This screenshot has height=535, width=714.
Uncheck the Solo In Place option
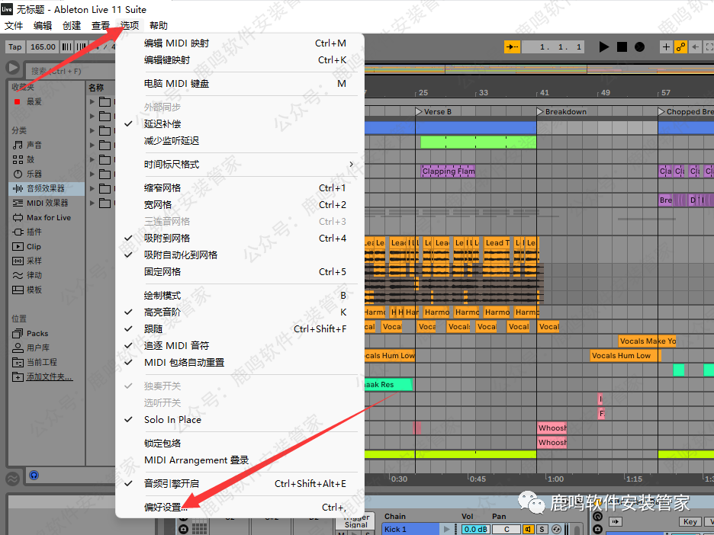pyautogui.click(x=172, y=420)
